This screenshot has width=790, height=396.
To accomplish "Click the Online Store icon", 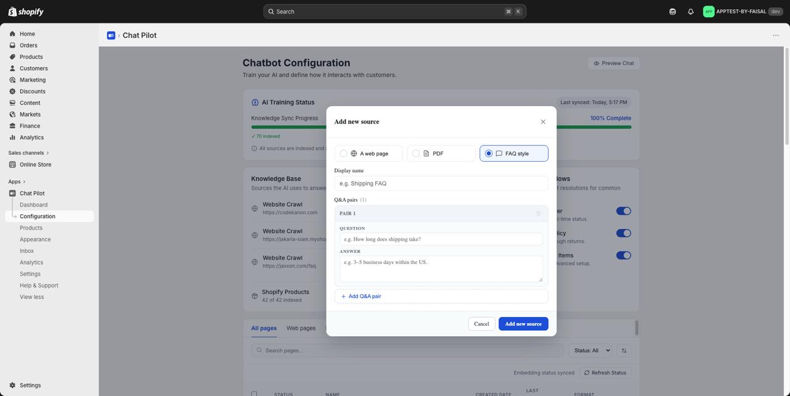I will click(12, 165).
